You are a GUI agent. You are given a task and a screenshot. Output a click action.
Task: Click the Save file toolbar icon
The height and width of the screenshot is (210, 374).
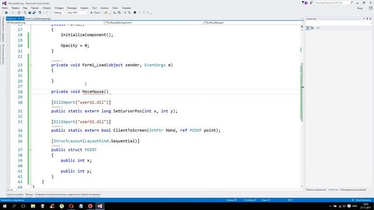(x=30, y=13)
